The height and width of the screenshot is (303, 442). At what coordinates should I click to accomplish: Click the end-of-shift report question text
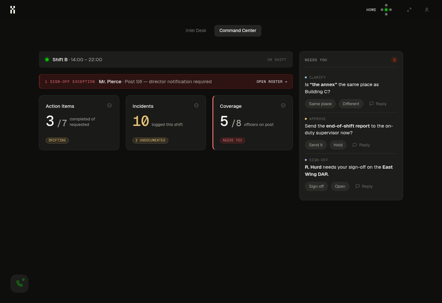click(x=349, y=129)
